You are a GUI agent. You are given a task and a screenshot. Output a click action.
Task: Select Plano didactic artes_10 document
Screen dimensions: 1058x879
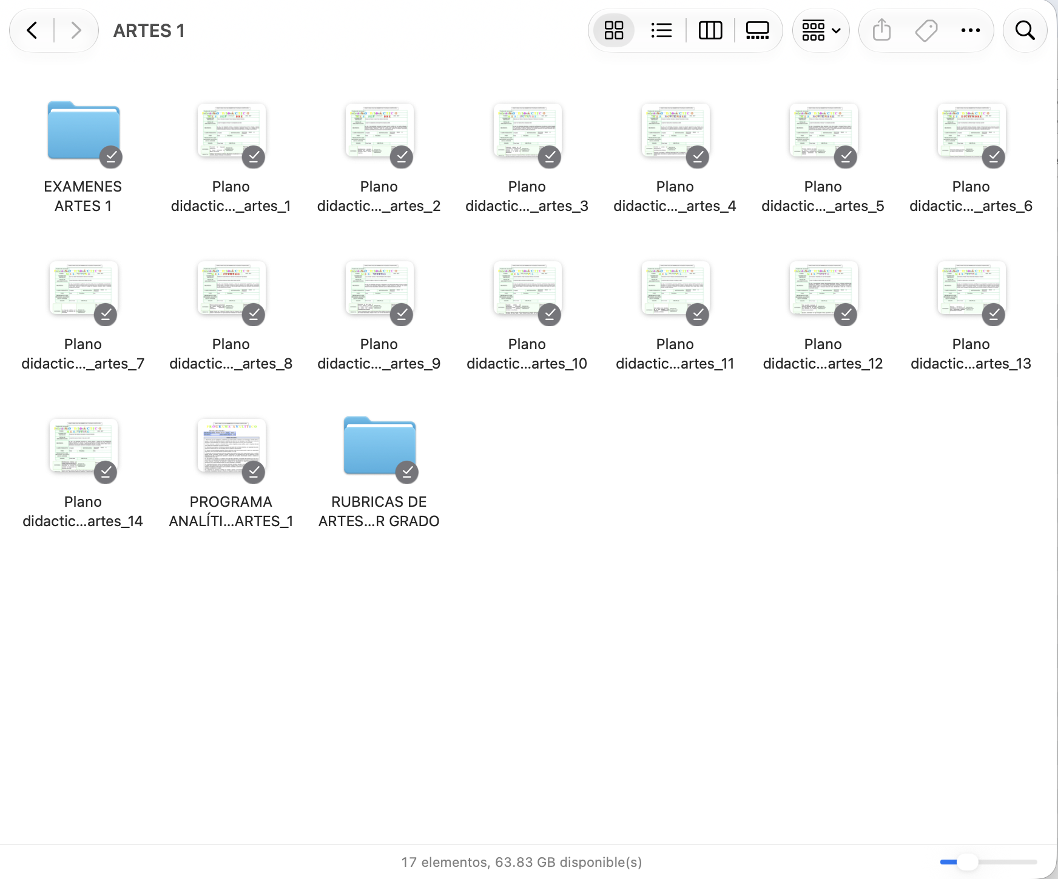pyautogui.click(x=527, y=289)
